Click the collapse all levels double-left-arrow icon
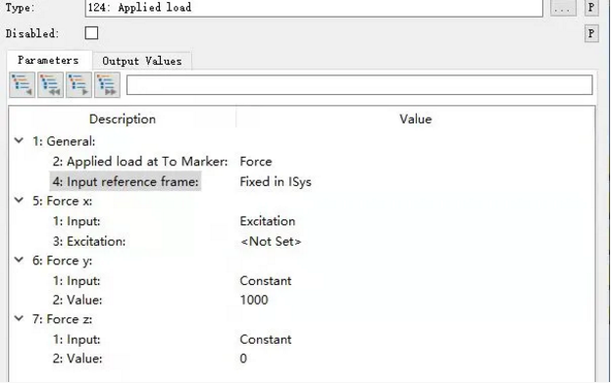The width and height of the screenshot is (611, 383). (51, 85)
